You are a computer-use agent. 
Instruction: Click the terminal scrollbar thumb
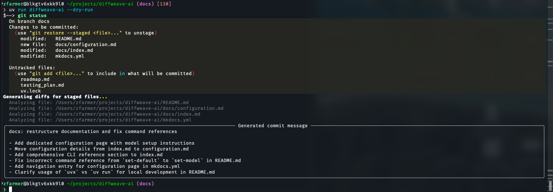(550, 186)
